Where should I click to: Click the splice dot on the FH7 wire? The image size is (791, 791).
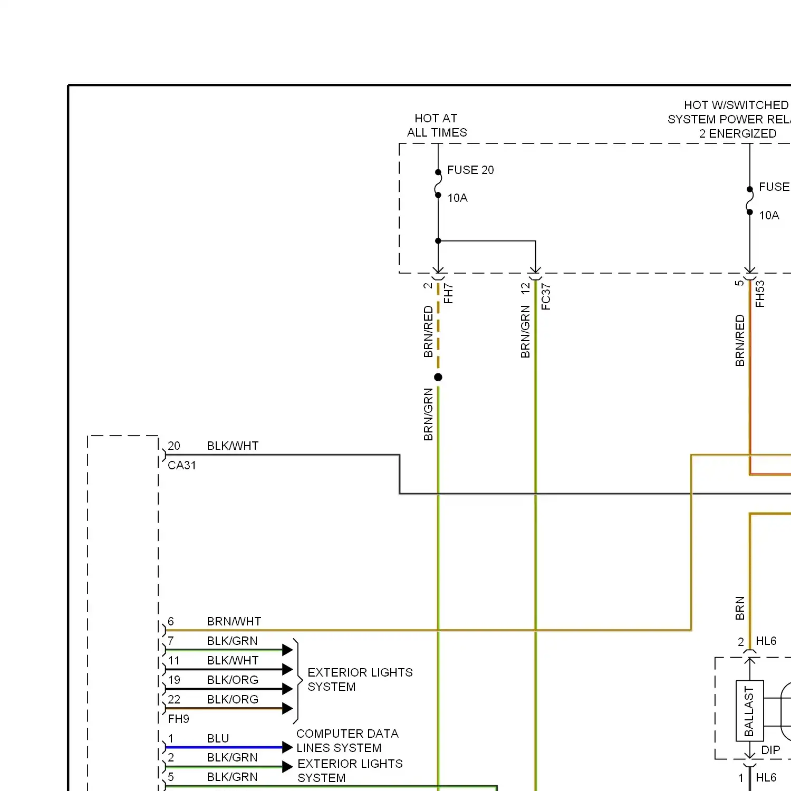[x=438, y=377]
